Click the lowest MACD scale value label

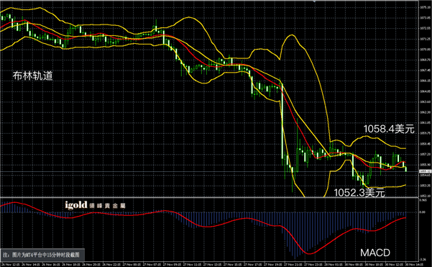(423, 259)
